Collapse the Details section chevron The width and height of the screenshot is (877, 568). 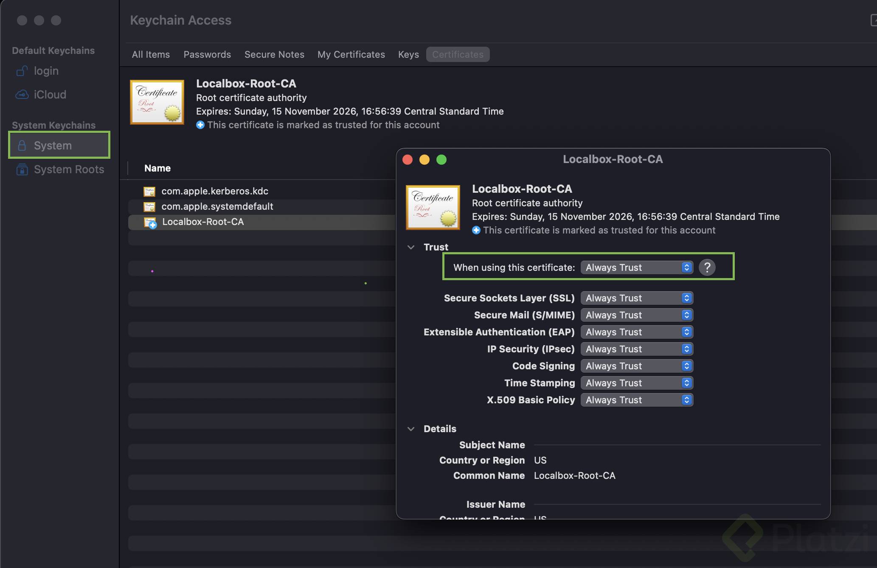pos(410,429)
